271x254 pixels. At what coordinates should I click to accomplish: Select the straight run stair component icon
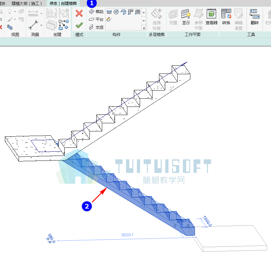point(109,12)
